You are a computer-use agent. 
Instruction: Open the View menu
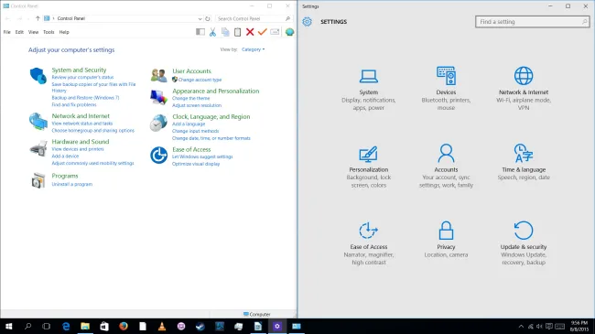[x=33, y=32]
